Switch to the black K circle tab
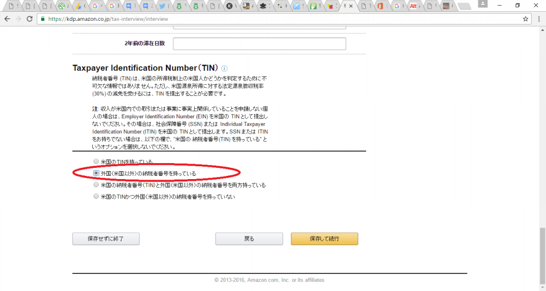 tap(229, 6)
